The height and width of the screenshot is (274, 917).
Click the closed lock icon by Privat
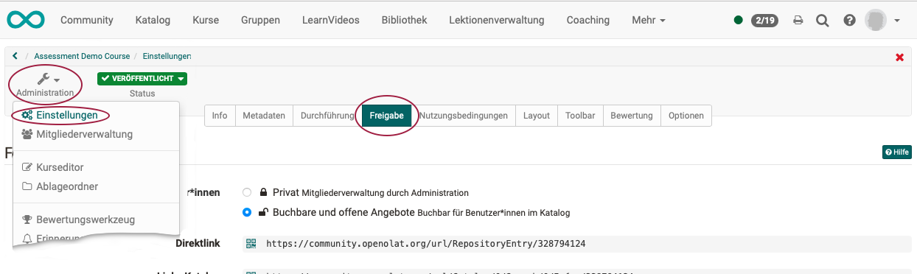tap(263, 192)
